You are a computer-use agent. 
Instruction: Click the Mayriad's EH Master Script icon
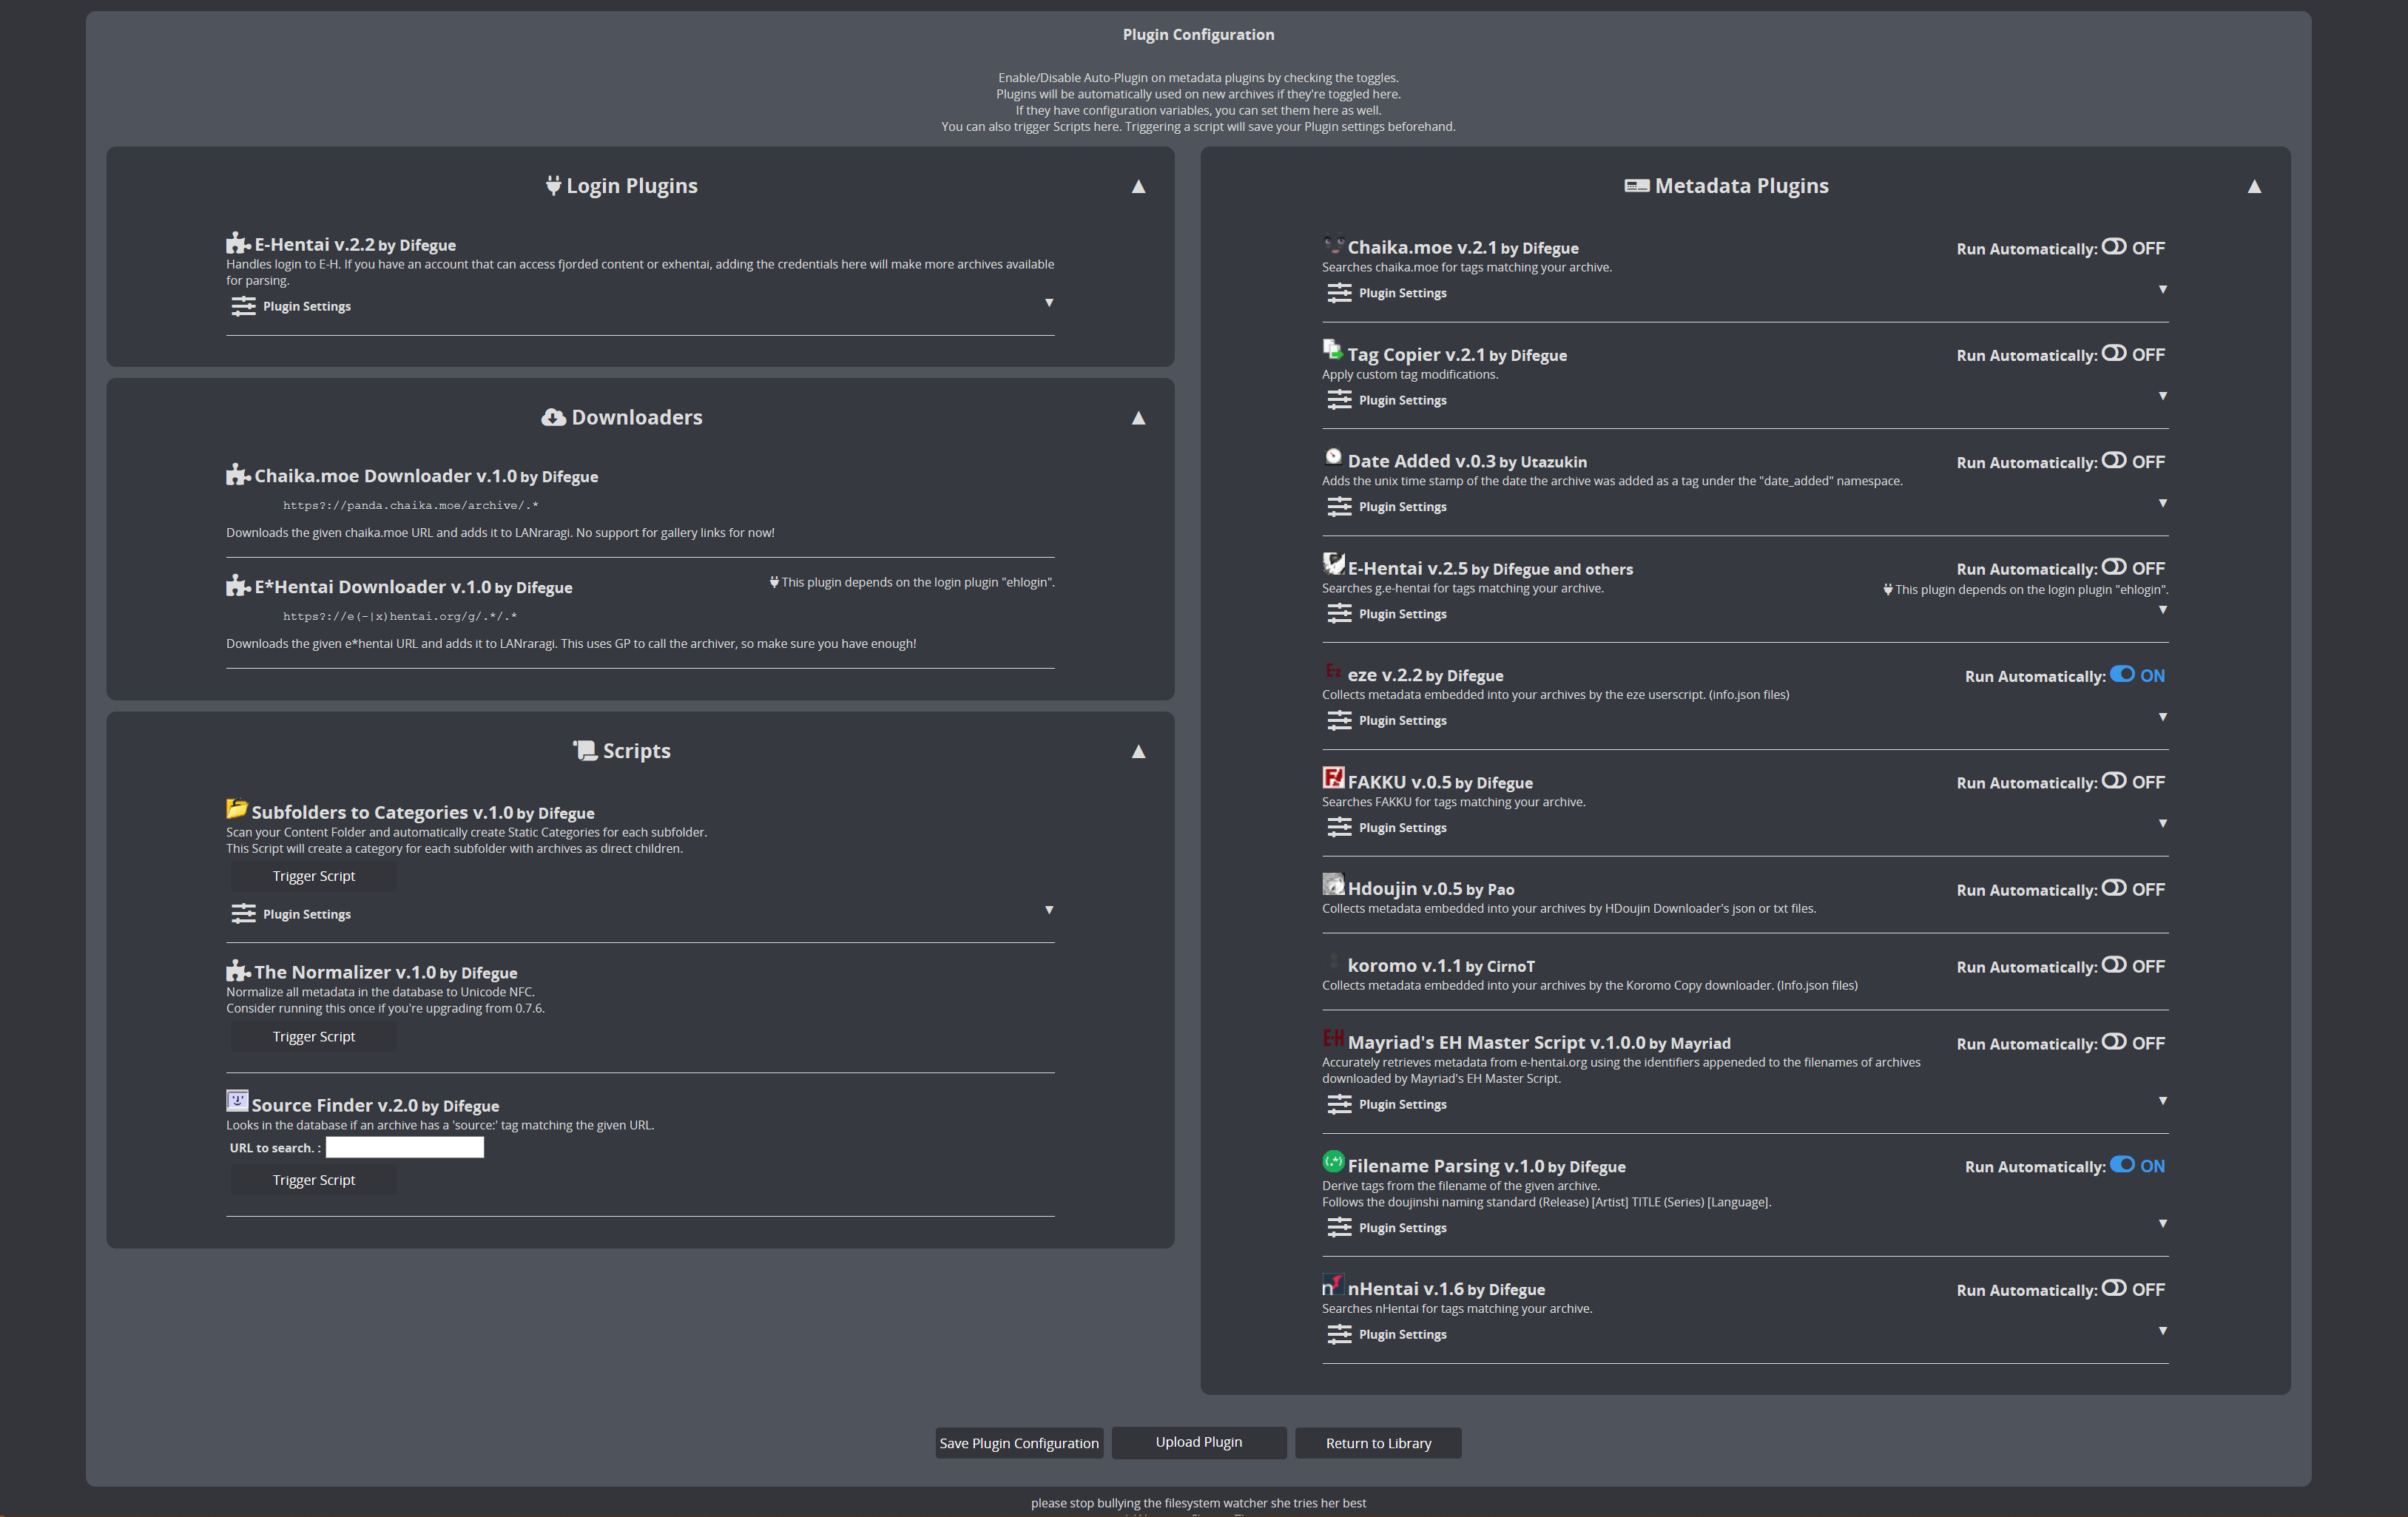pos(1333,1038)
